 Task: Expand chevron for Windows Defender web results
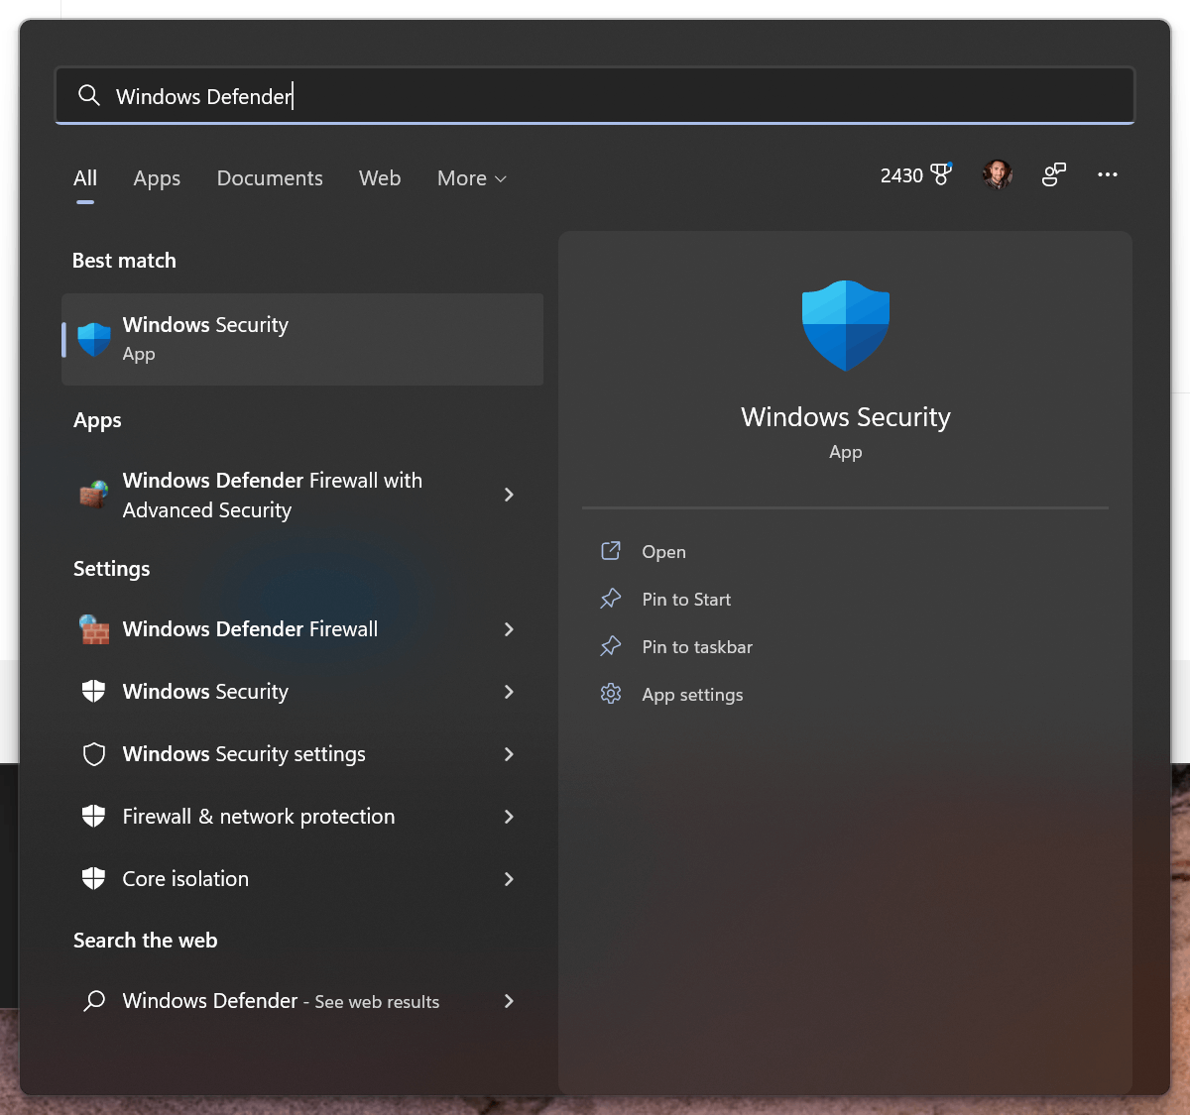[x=509, y=1001]
